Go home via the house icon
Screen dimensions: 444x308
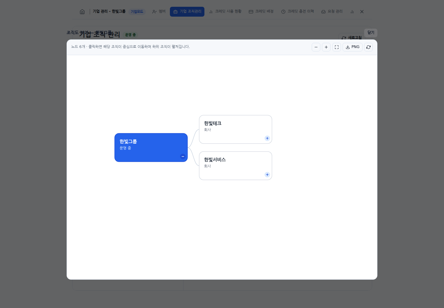82,12
